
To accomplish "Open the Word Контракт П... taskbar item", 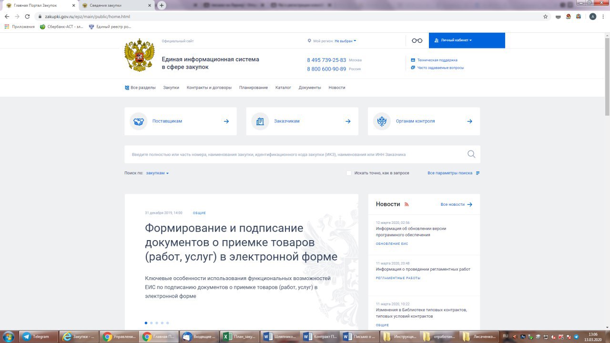I will (322, 336).
